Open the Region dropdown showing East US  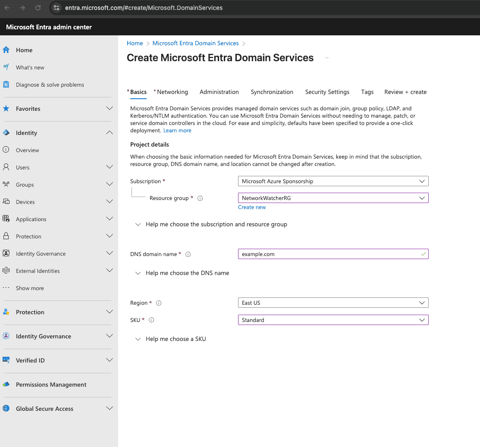pos(333,303)
